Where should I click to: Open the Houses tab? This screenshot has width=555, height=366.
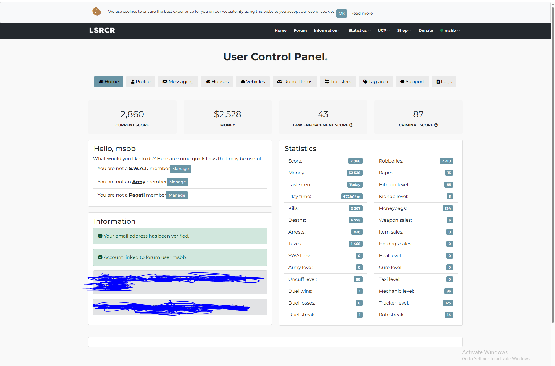point(217,82)
